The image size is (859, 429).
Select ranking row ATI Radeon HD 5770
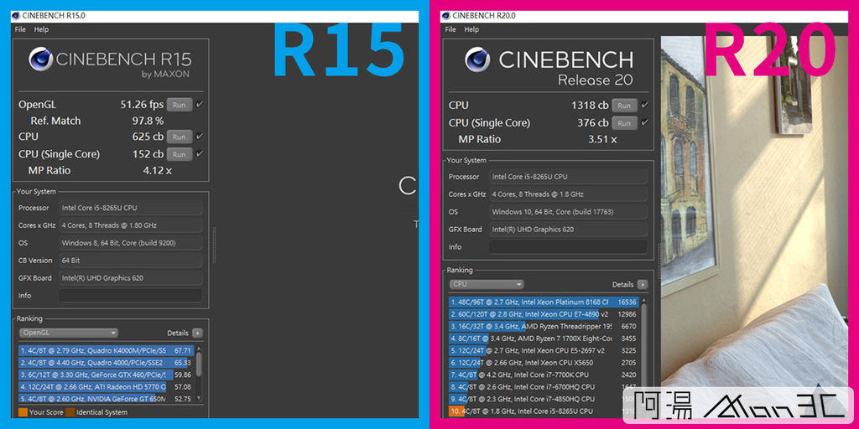click(x=106, y=387)
